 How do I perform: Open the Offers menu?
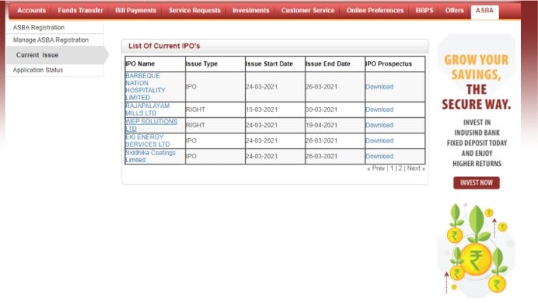(x=454, y=11)
